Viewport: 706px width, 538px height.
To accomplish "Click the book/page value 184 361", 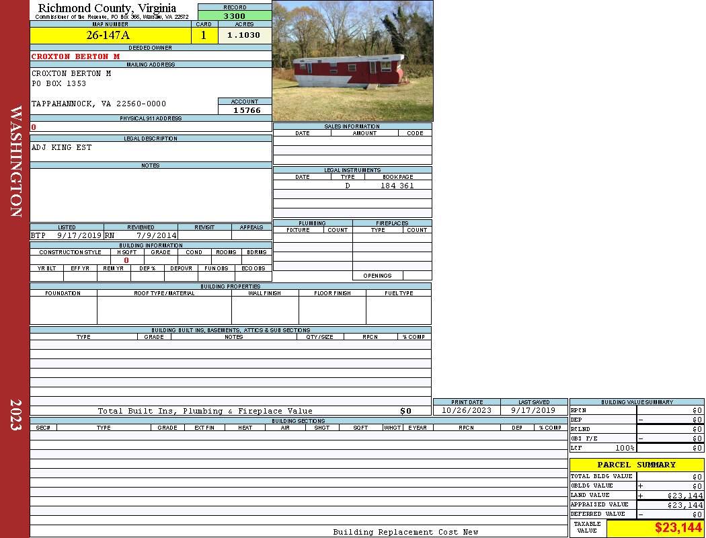I will point(397,186).
